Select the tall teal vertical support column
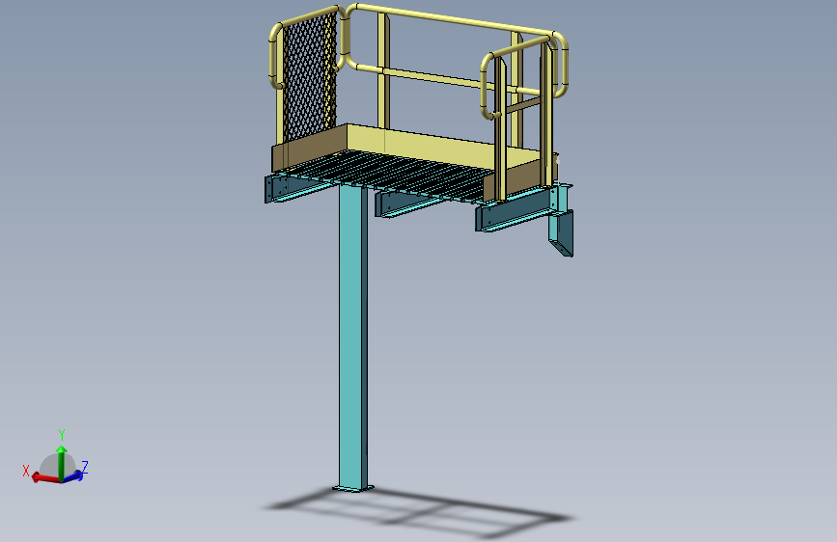This screenshot has height=542, width=837. 352,336
